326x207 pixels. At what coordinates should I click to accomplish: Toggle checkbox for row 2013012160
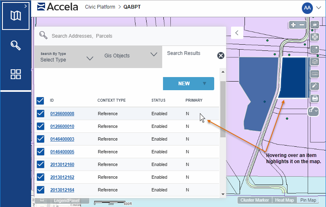click(x=40, y=164)
